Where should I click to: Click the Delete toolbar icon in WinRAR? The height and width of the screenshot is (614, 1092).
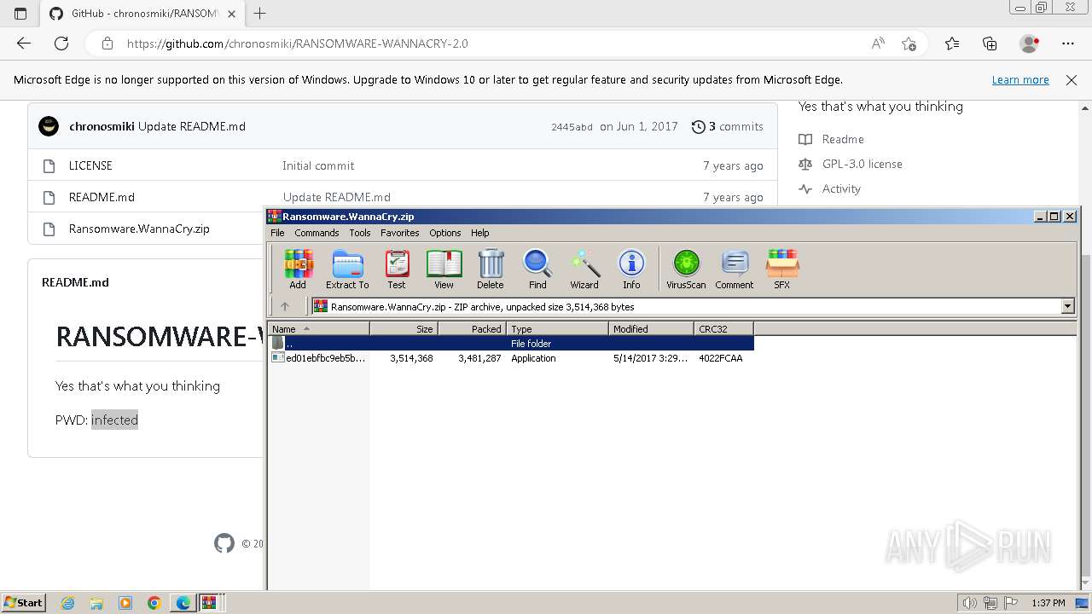tap(491, 269)
